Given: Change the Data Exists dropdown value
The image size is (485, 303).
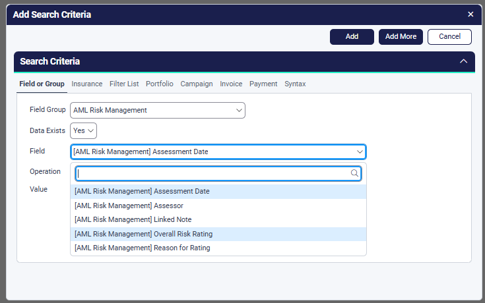Looking at the screenshot, I should (x=84, y=130).
